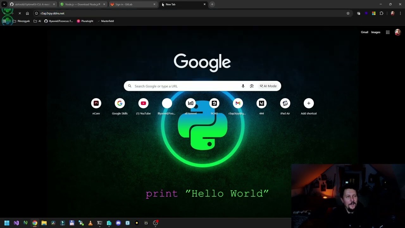Open the Illyasviel/Fooocus bookmark

point(59,21)
